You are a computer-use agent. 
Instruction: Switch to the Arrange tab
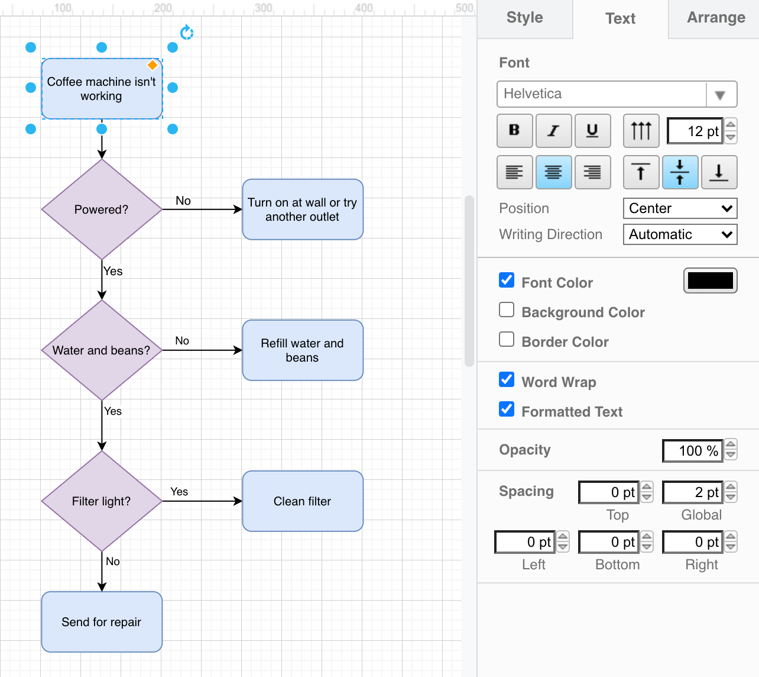(x=715, y=18)
